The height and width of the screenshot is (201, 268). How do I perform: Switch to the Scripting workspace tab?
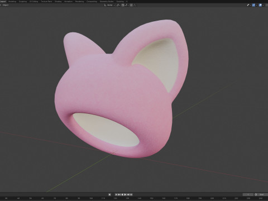click(x=120, y=1)
